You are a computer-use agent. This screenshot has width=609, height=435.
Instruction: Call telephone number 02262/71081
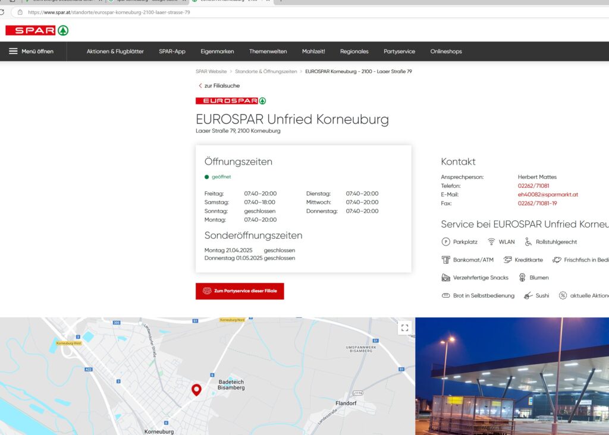coord(533,186)
